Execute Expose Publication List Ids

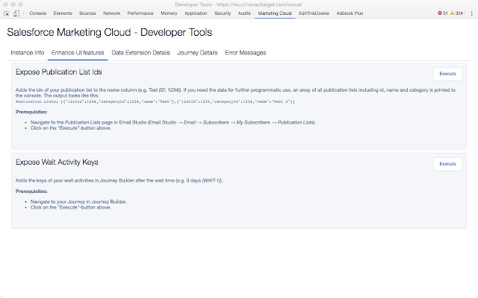(x=447, y=74)
